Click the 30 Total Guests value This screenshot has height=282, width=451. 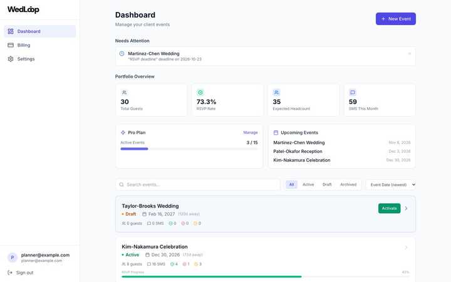pos(125,102)
